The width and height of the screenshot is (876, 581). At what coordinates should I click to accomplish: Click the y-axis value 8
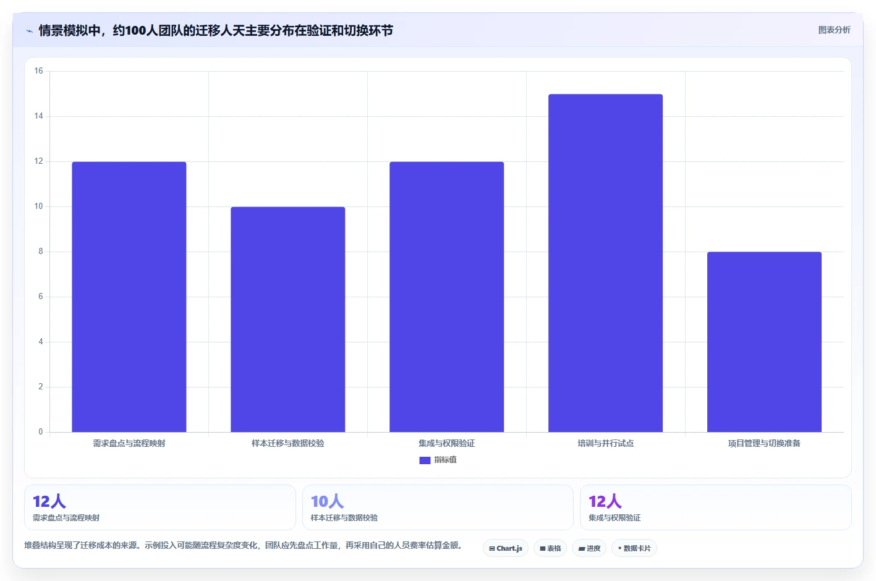click(41, 252)
